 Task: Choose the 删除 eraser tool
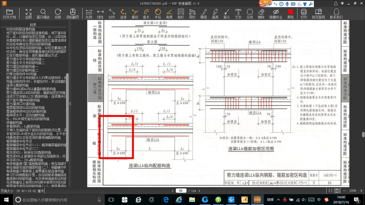pyautogui.click(x=261, y=14)
